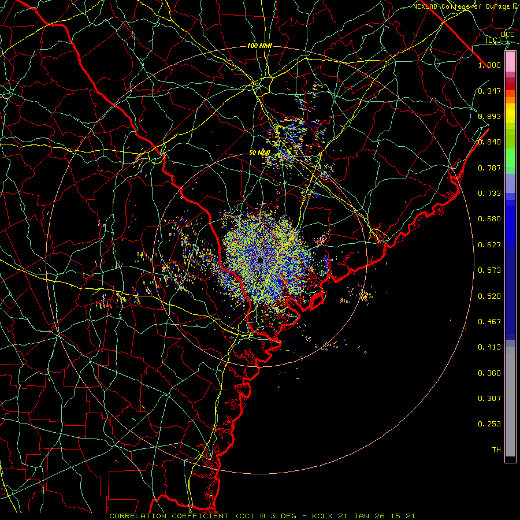Click the 1.000 value on the color scale
The image size is (520, 520).
click(x=489, y=65)
